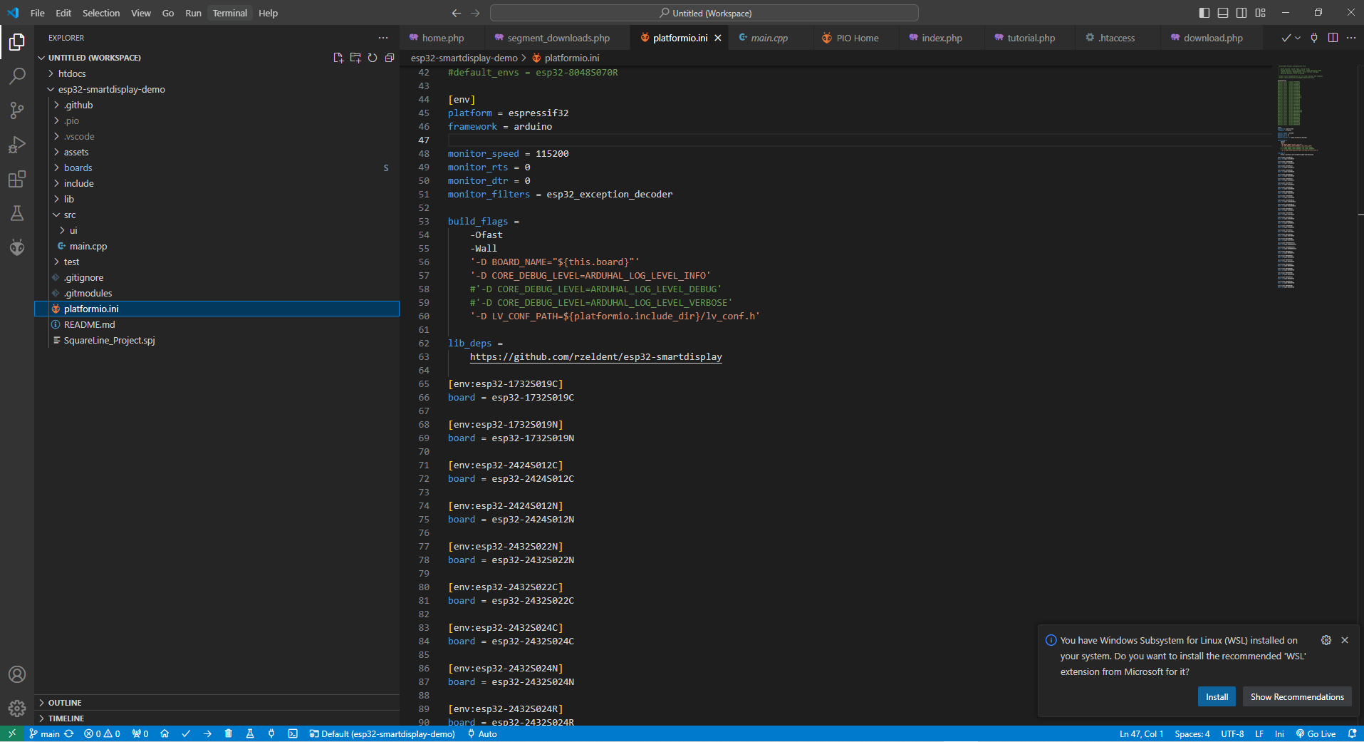Expand the OUTLINE section

pyautogui.click(x=217, y=703)
